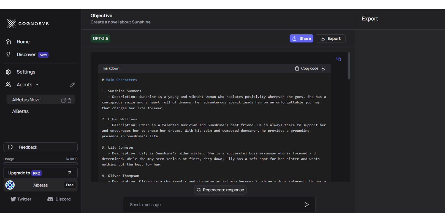Open the Discover section

click(26, 54)
